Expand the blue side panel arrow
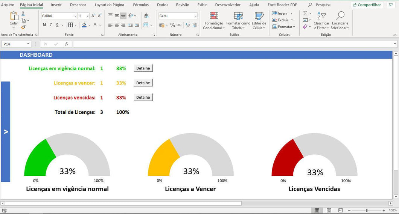The image size is (399, 214). [x=6, y=132]
